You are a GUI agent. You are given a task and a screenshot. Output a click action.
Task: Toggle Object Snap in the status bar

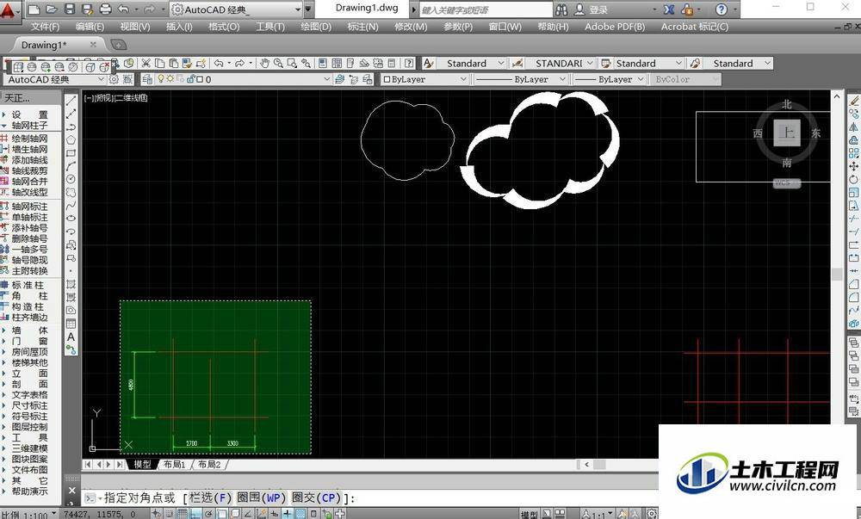pos(222,514)
